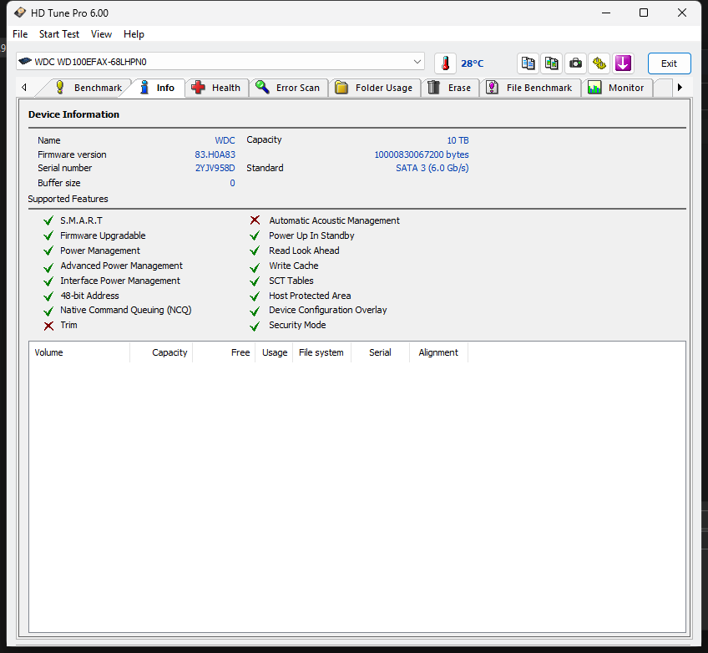The width and height of the screenshot is (708, 653).
Task: Click the checkmark beside Power Up In Standby
Action: tap(255, 235)
